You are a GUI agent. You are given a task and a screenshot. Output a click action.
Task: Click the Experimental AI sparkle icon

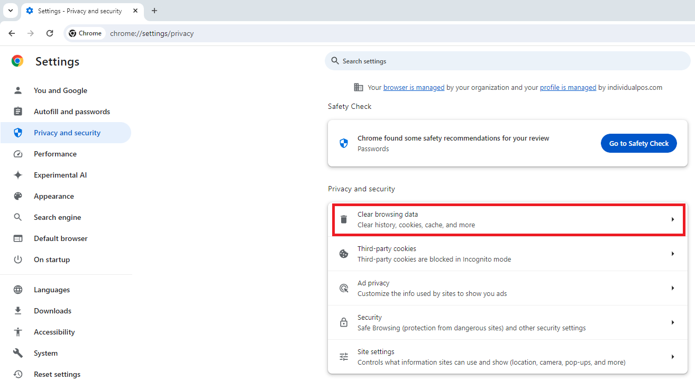(18, 175)
